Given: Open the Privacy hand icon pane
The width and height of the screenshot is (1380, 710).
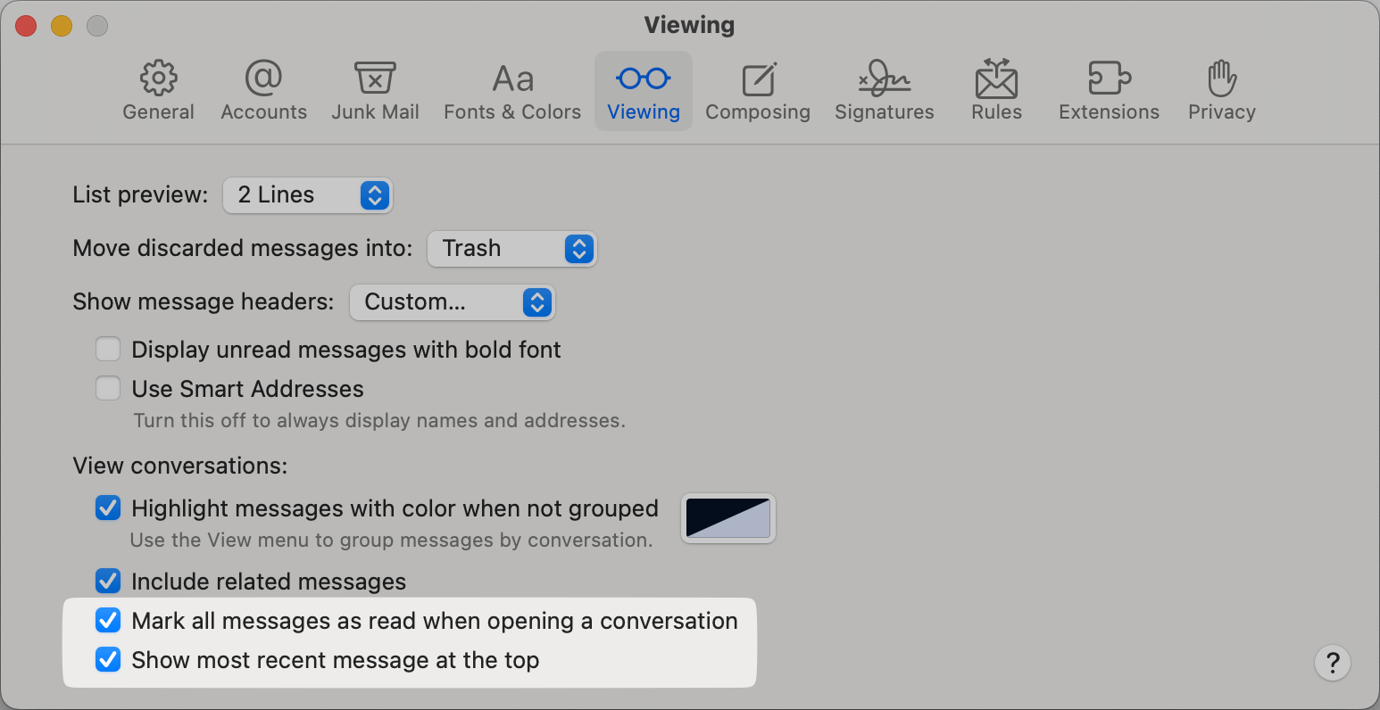Looking at the screenshot, I should (1221, 80).
